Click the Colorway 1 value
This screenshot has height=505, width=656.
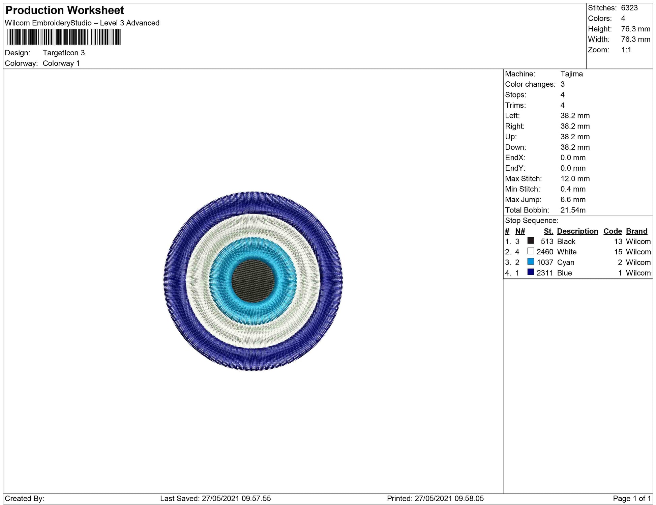point(61,63)
